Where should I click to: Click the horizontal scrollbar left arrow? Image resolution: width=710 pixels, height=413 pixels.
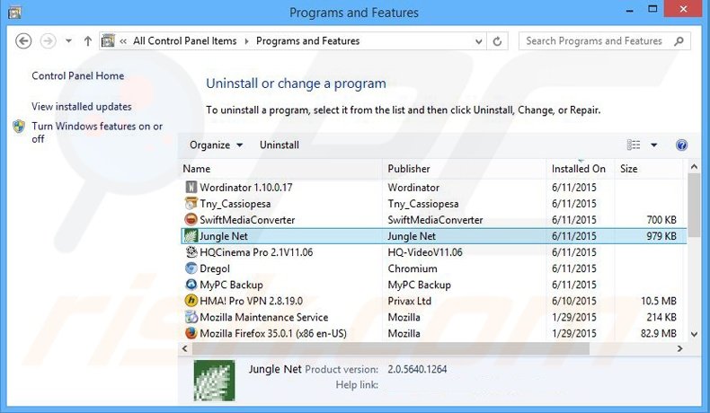[x=185, y=348]
